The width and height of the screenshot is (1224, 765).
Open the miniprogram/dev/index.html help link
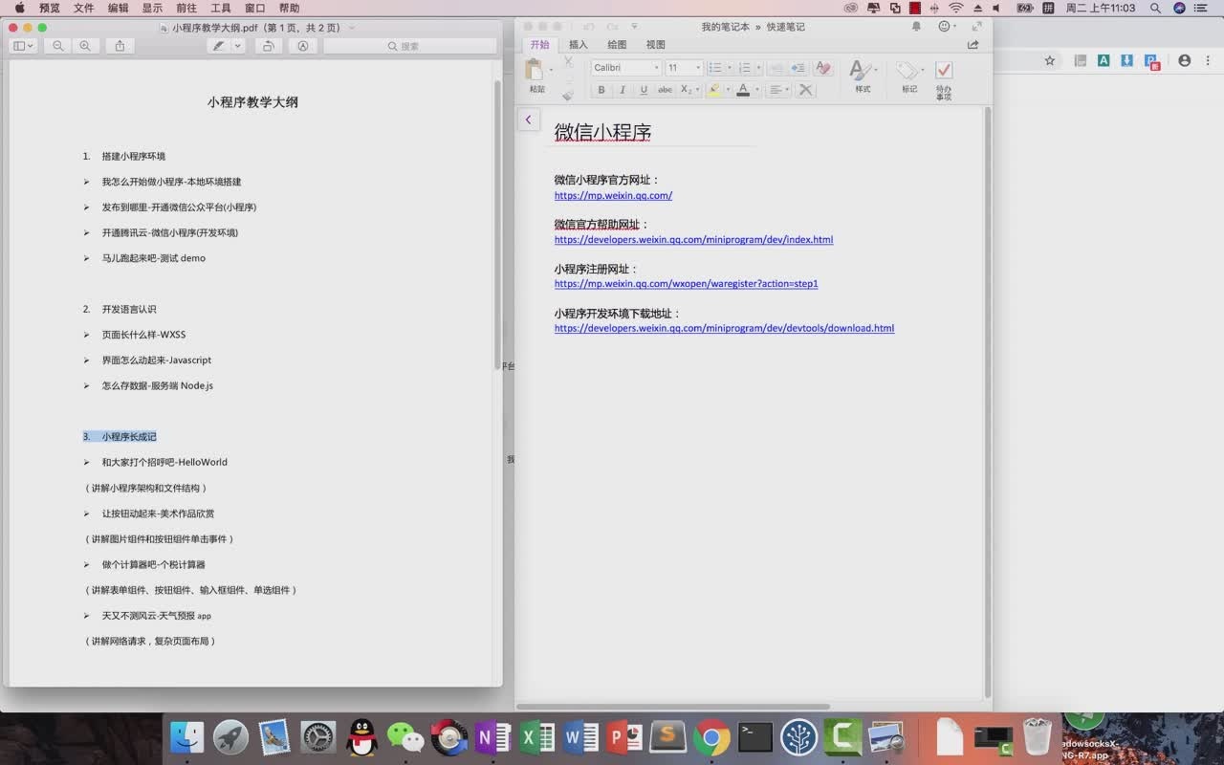tap(693, 239)
